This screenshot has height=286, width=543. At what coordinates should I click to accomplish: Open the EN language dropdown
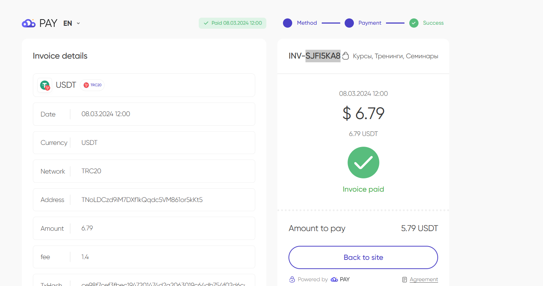[72, 23]
